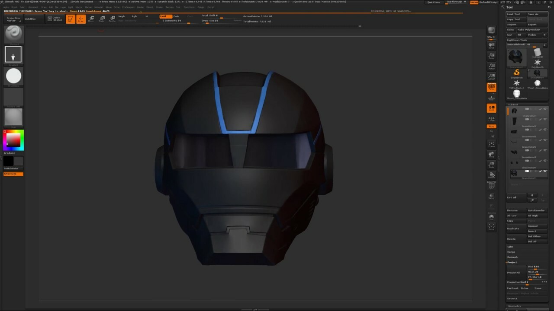Viewport: 554px width, 311px height.
Task: Adjust the Z Intensity slider
Action: pyautogui.click(x=177, y=21)
